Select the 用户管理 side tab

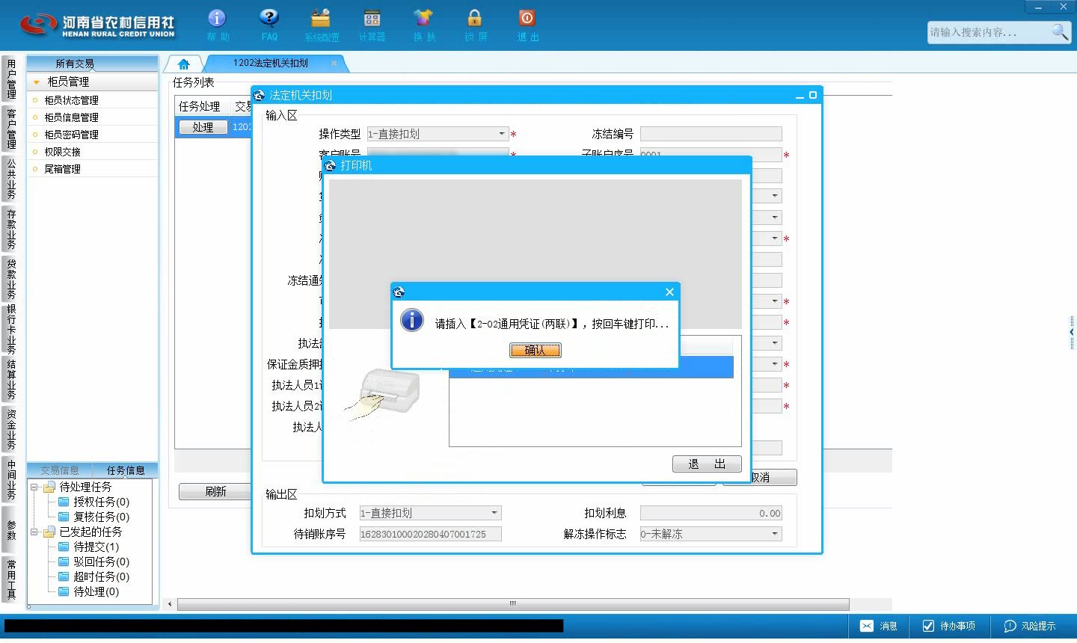point(10,79)
